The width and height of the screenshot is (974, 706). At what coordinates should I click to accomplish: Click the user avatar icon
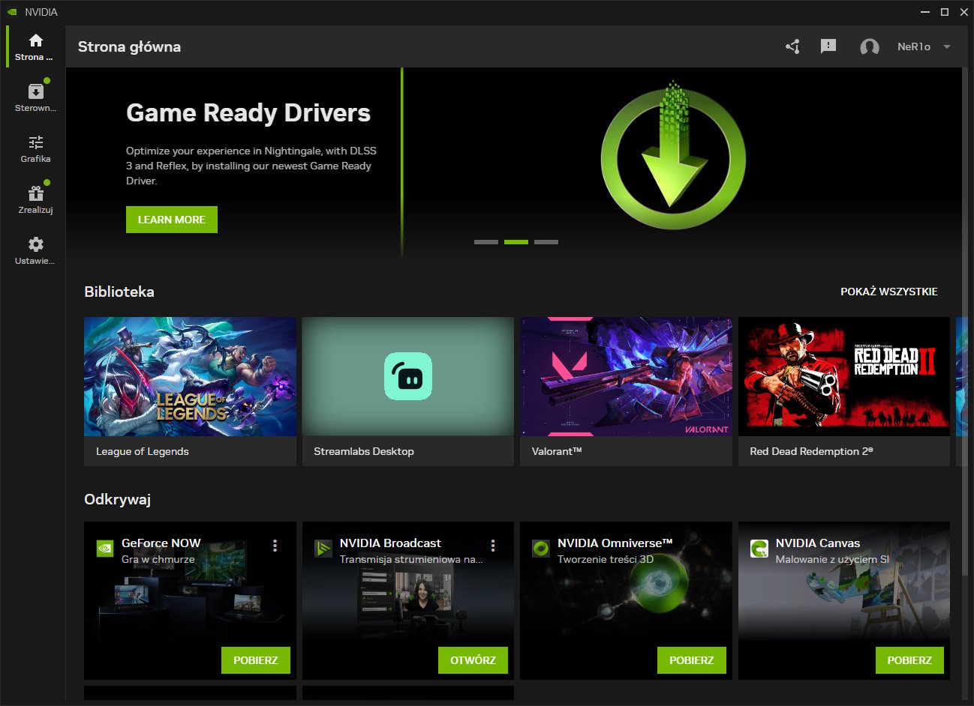pyautogui.click(x=869, y=47)
